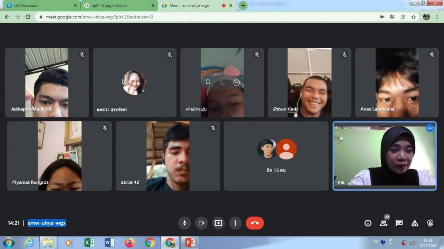Viewport: 444px width, 249px height.
Task: Open PowerPoint from the Windows taskbar
Action: click(190, 242)
